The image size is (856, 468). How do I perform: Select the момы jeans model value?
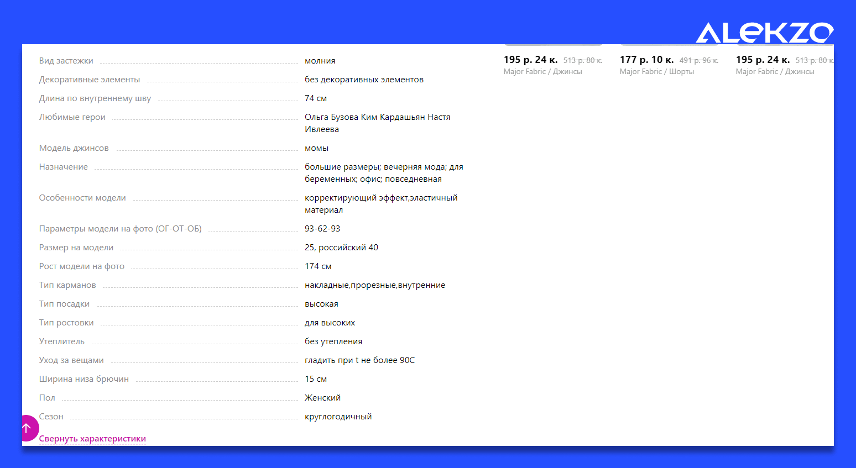click(x=316, y=148)
